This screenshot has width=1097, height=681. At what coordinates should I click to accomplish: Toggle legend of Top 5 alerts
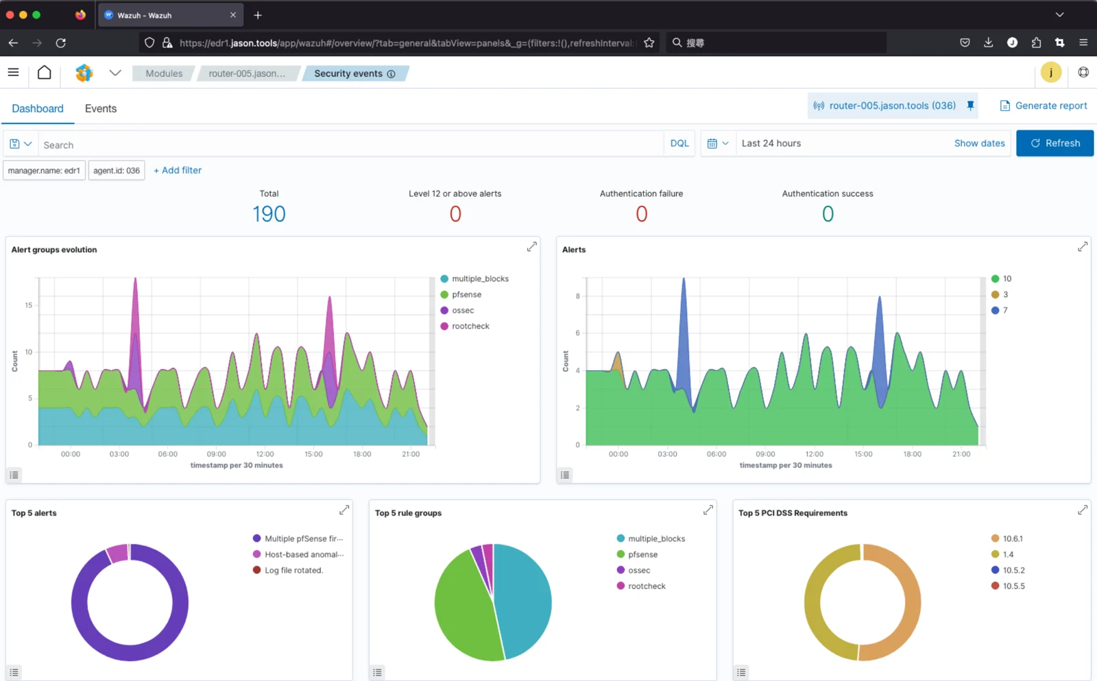[14, 672]
